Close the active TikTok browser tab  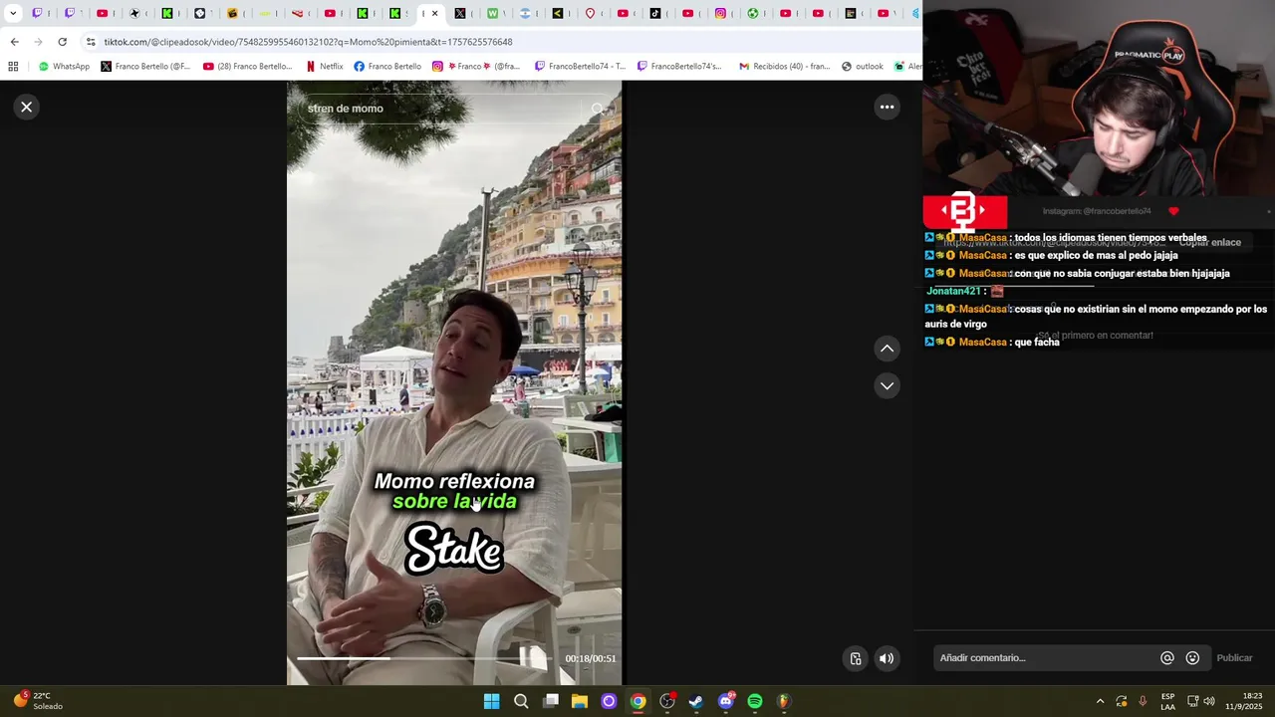pos(434,14)
